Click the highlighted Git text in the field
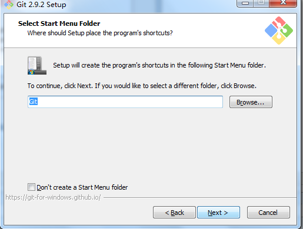This screenshot has width=303, height=229. click(33, 102)
